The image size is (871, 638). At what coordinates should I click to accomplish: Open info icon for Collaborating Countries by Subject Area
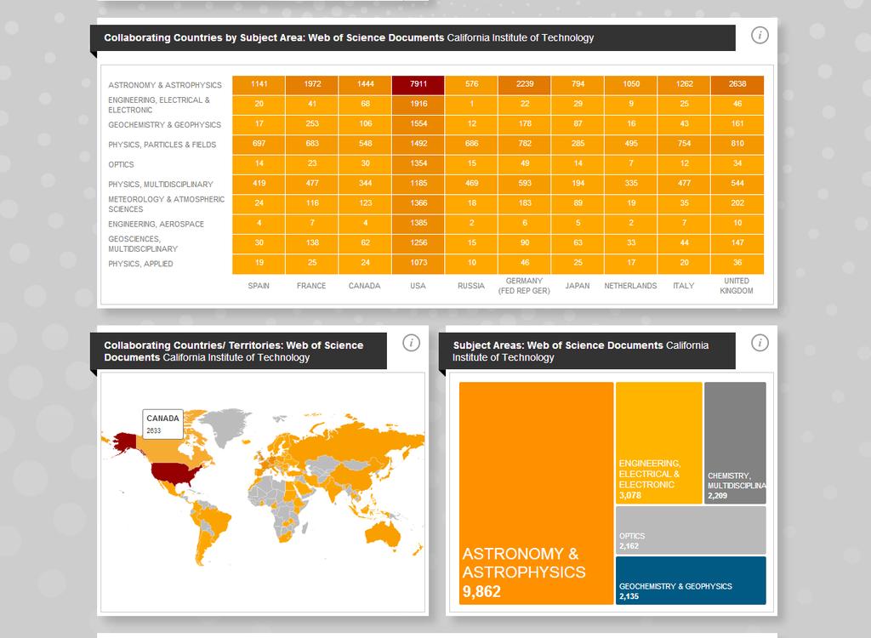(x=760, y=36)
